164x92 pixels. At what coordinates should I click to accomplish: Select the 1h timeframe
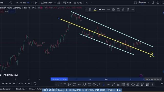click(28, 3)
